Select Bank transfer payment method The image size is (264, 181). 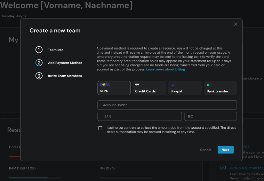click(220, 88)
